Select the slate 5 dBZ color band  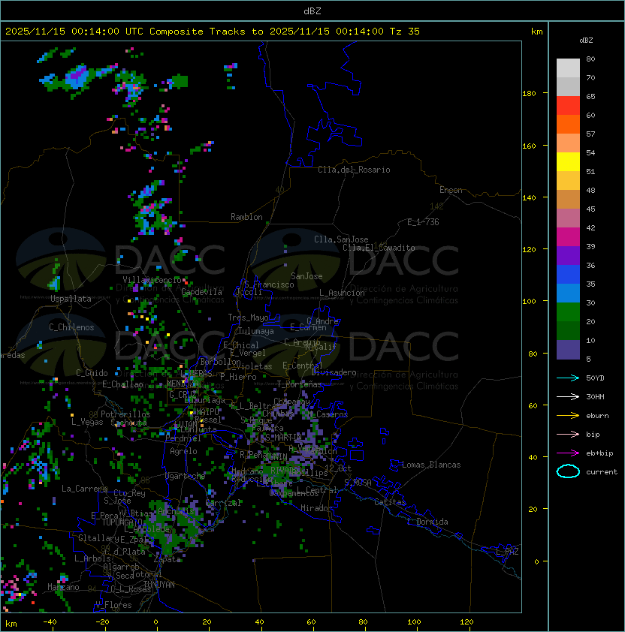tap(568, 350)
